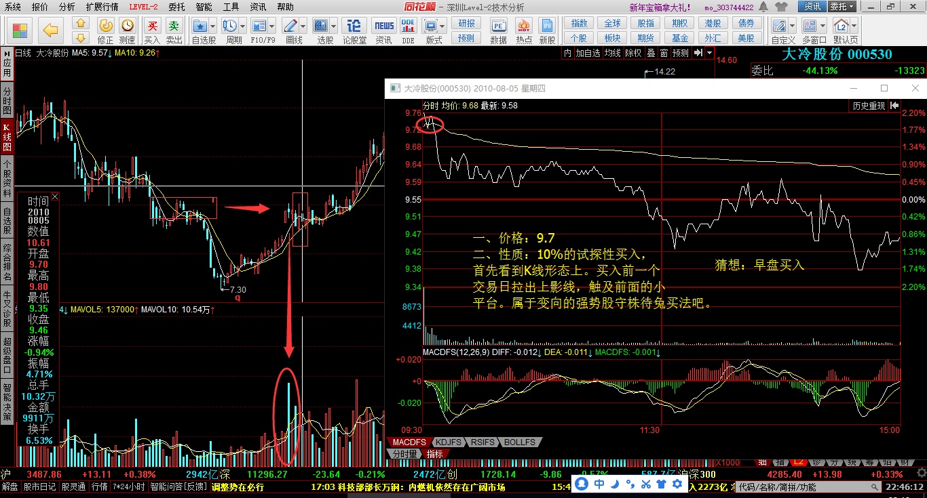The image size is (927, 498).
Task: Open the 委托 dropdown in title bar
Action: pos(843,7)
